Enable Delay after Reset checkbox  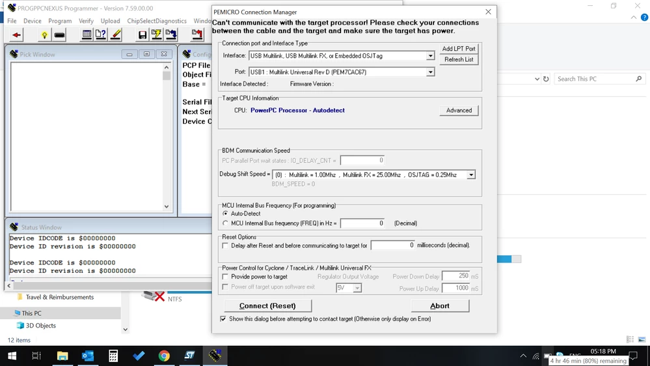pos(225,246)
